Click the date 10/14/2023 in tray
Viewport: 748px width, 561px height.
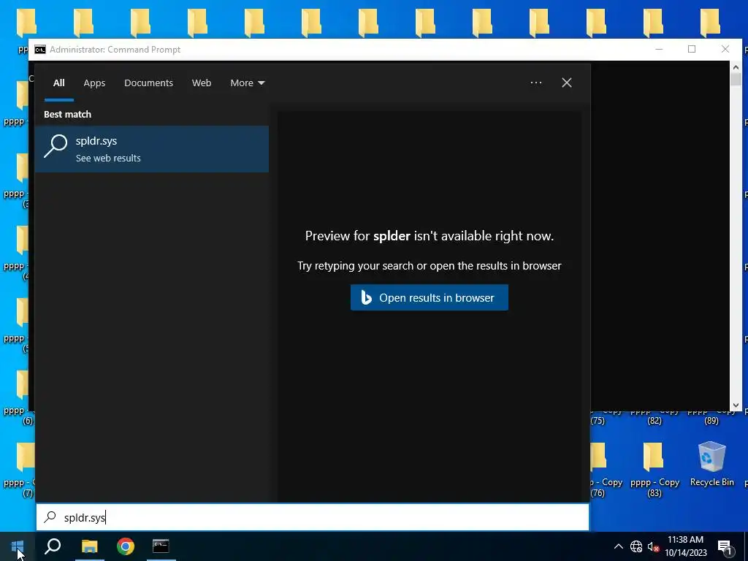685,553
